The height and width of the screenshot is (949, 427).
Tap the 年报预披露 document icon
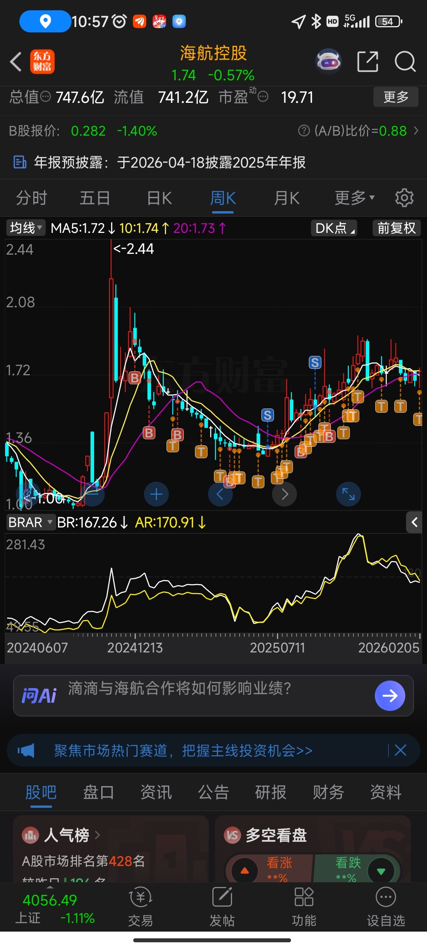click(20, 162)
